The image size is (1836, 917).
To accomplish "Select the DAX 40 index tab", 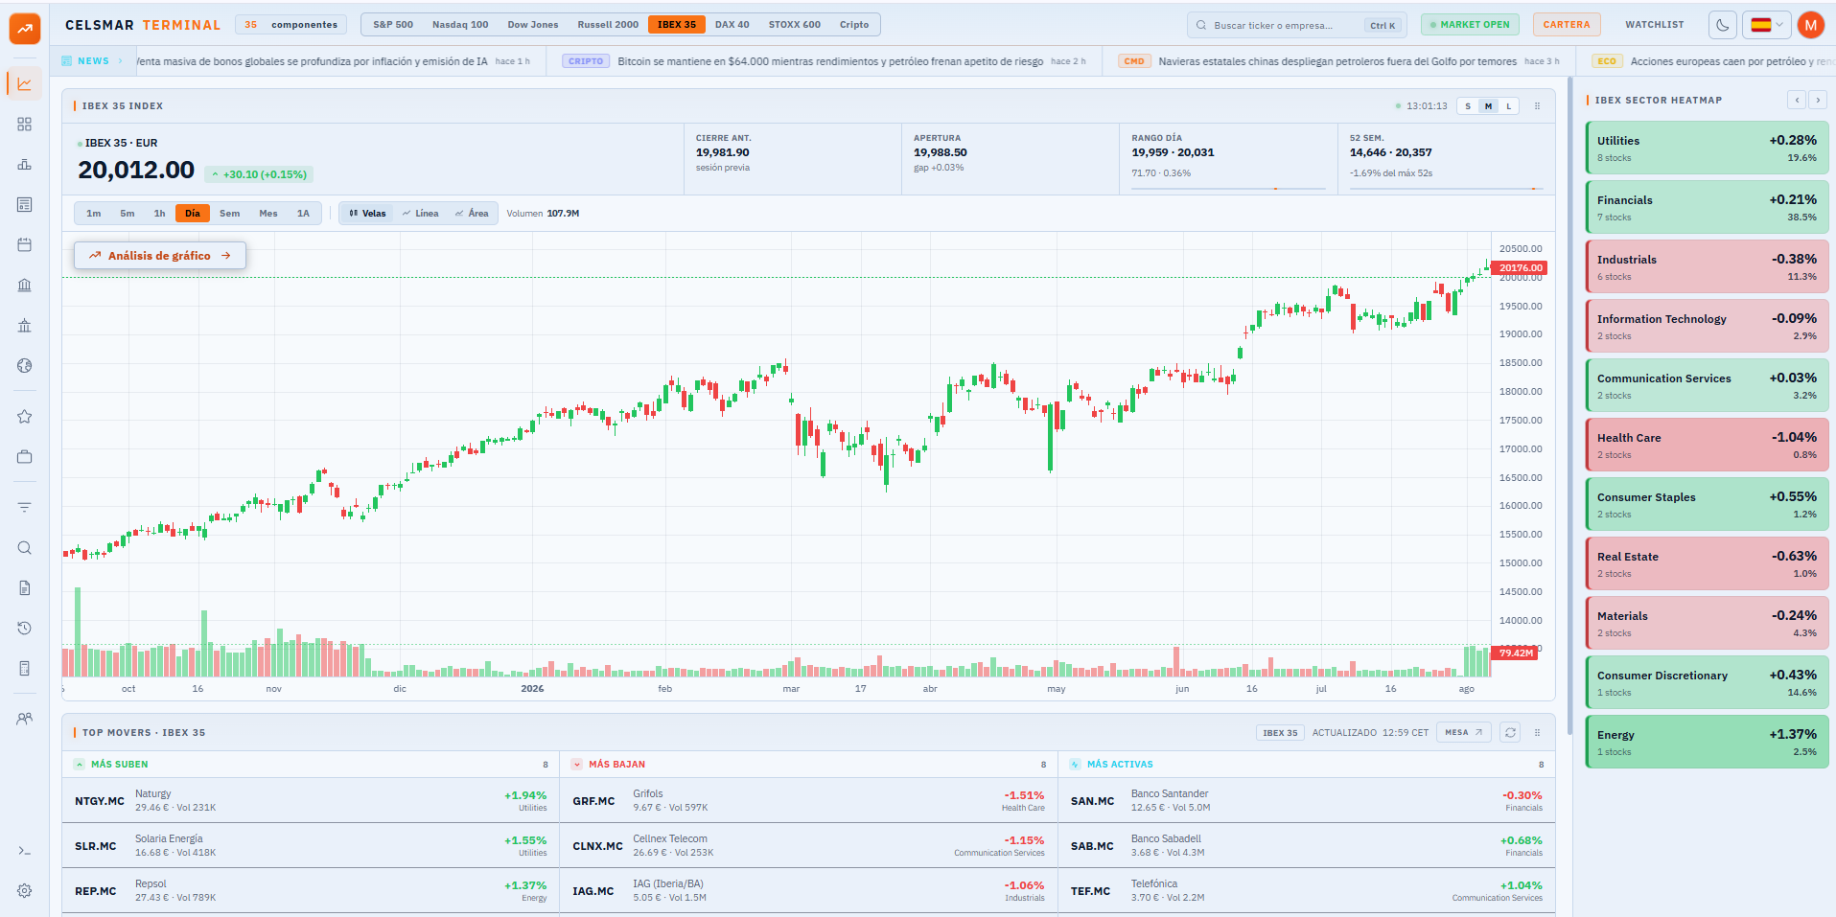I will pos(732,25).
